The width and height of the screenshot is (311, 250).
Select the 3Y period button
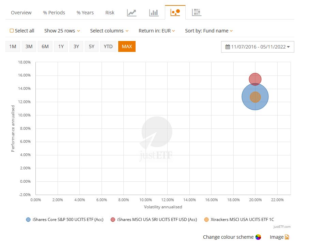click(76, 46)
